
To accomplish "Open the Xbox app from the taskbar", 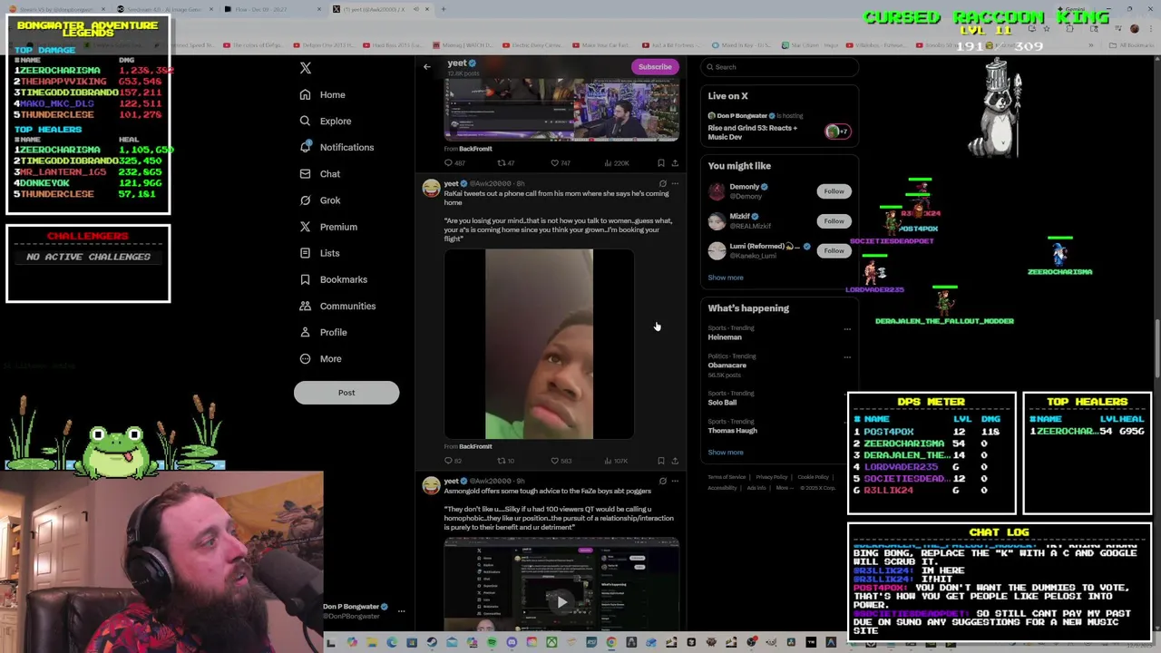I will [x=551, y=642].
